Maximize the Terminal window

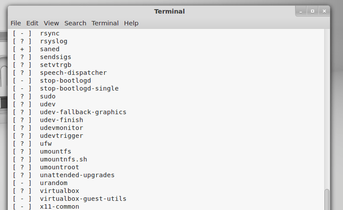pyautogui.click(x=313, y=11)
